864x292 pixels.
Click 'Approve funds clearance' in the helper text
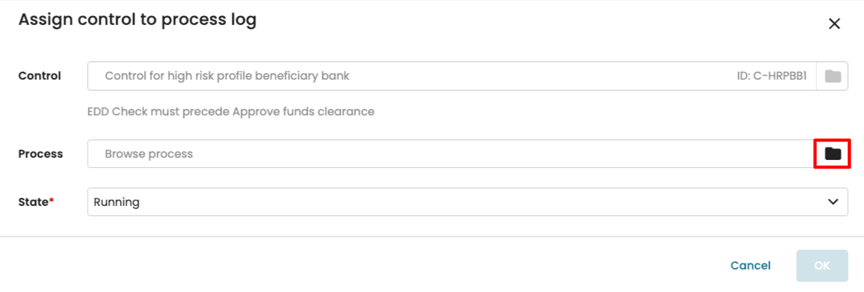(x=303, y=112)
